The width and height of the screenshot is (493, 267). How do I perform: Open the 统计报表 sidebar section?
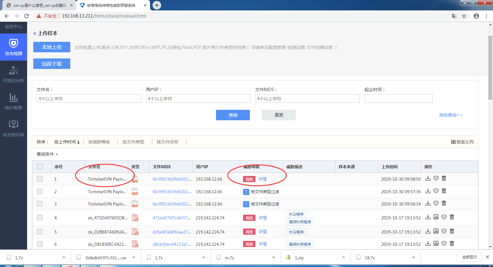[14, 102]
